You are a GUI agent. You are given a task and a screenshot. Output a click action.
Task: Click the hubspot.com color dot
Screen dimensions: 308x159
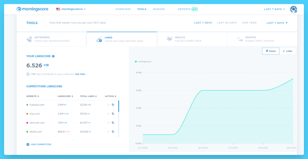[27, 105]
